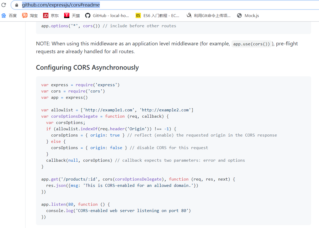
Task: Click the URL github.com/expressjs/cors#readme
Action: coord(61,5)
